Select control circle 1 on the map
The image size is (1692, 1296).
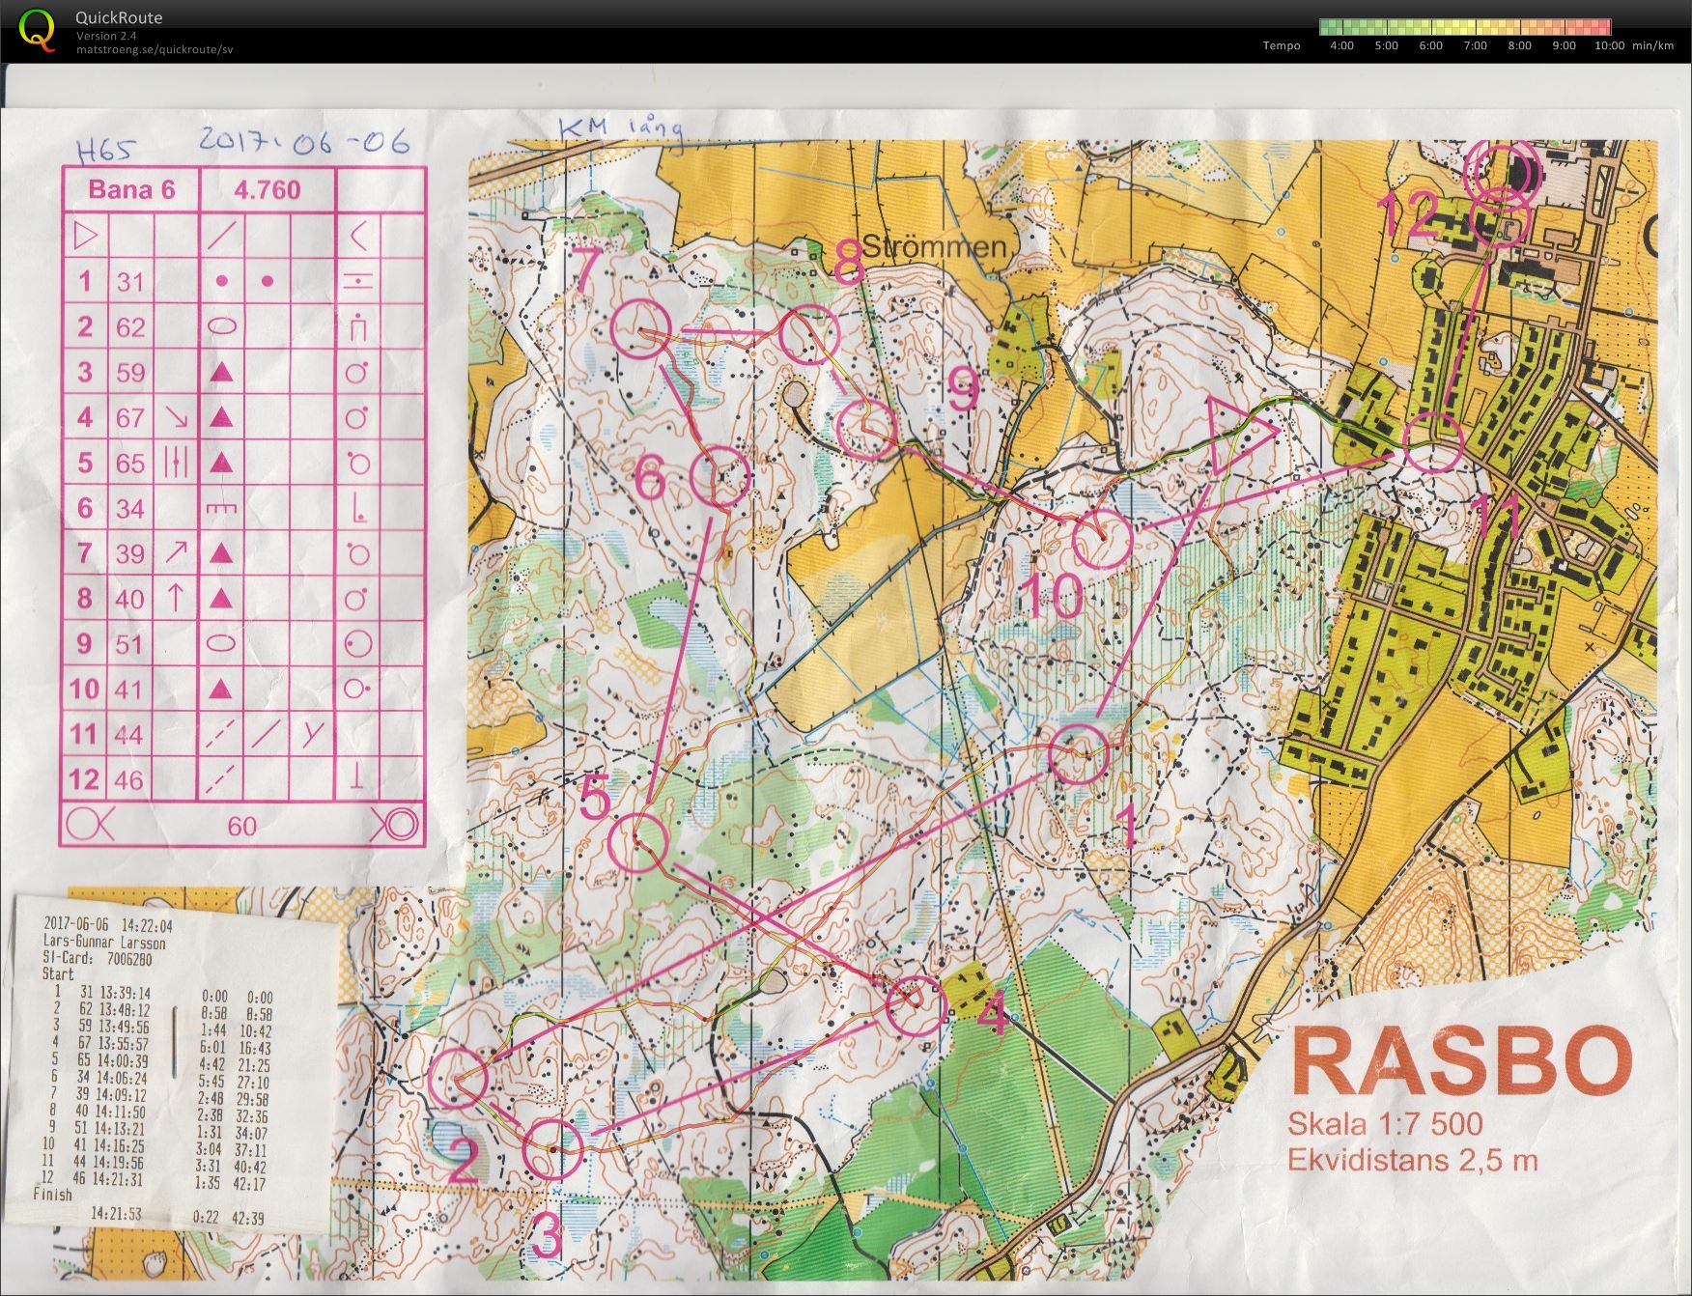[1078, 754]
